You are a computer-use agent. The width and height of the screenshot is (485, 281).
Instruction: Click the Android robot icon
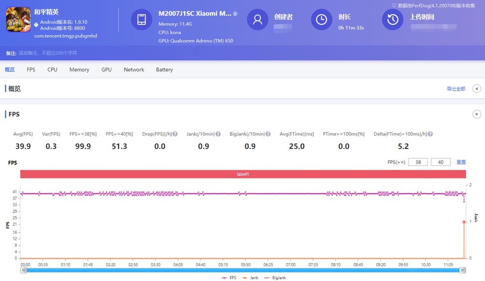pos(36,24)
